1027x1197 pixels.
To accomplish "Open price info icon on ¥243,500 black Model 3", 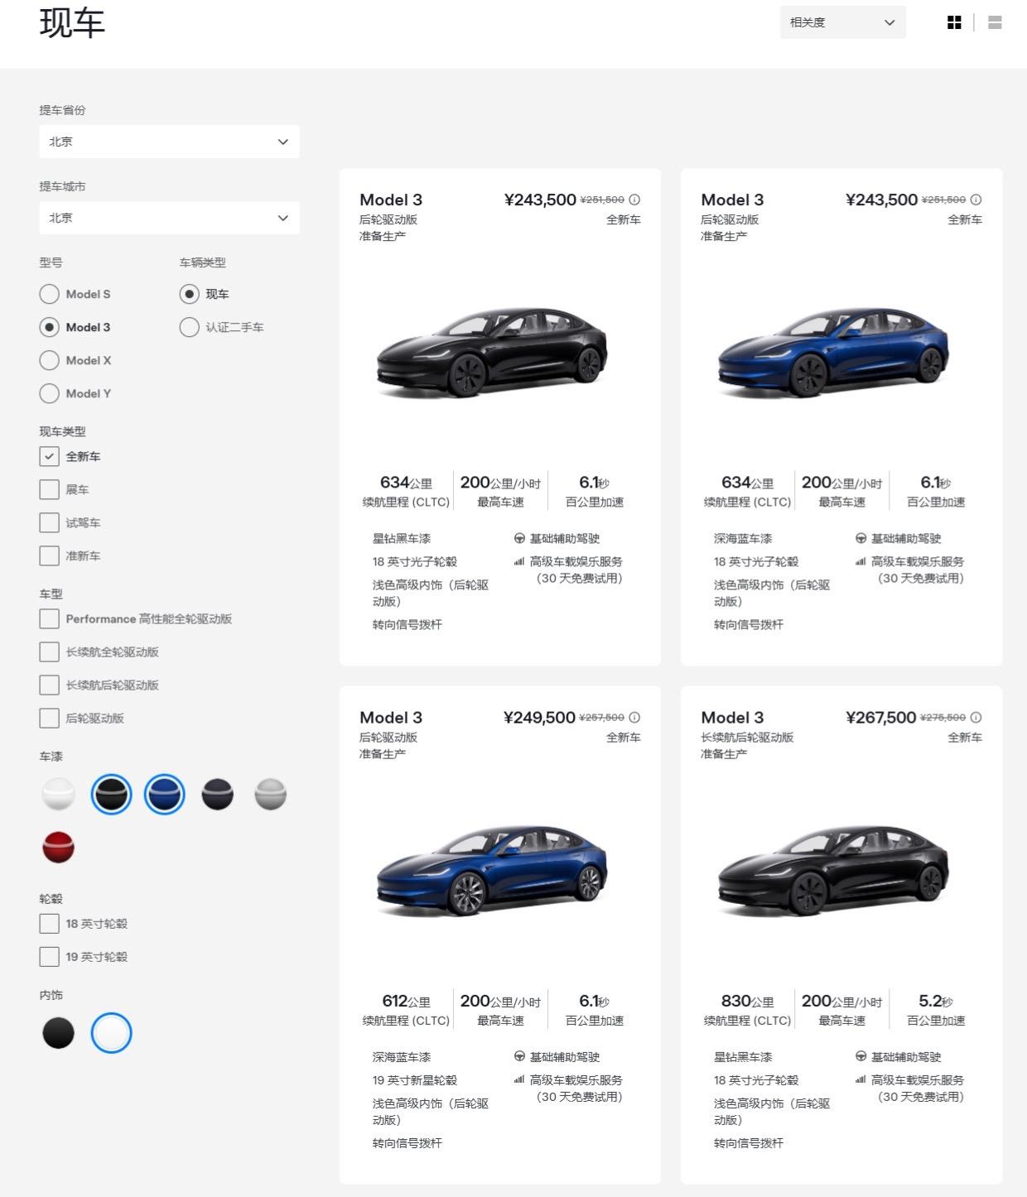I will (x=634, y=199).
